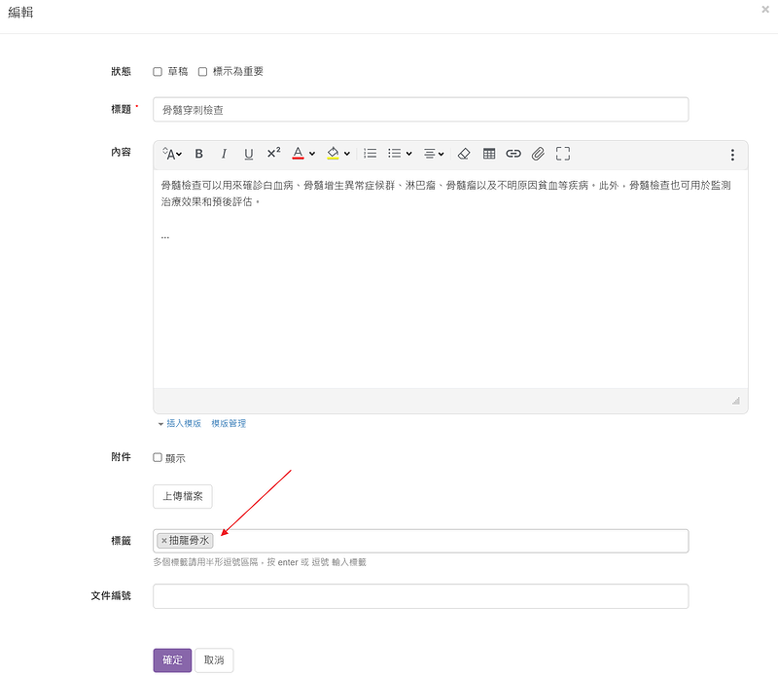The height and width of the screenshot is (676, 778).
Task: Open the three-dot more options menu
Action: coord(732,155)
